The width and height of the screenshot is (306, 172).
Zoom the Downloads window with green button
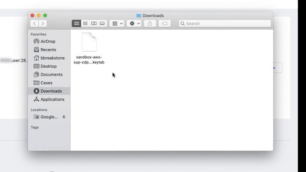[x=45, y=15]
